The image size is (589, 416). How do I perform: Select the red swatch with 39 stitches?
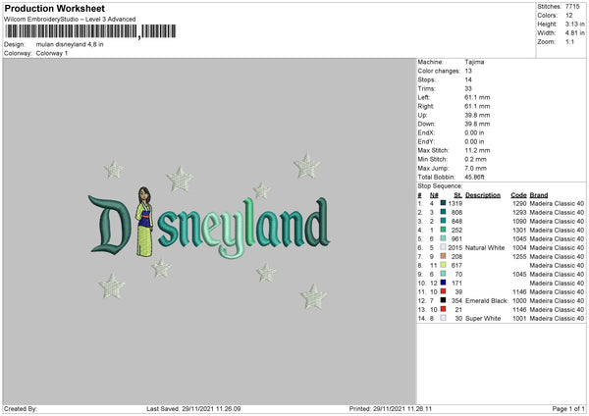point(443,291)
